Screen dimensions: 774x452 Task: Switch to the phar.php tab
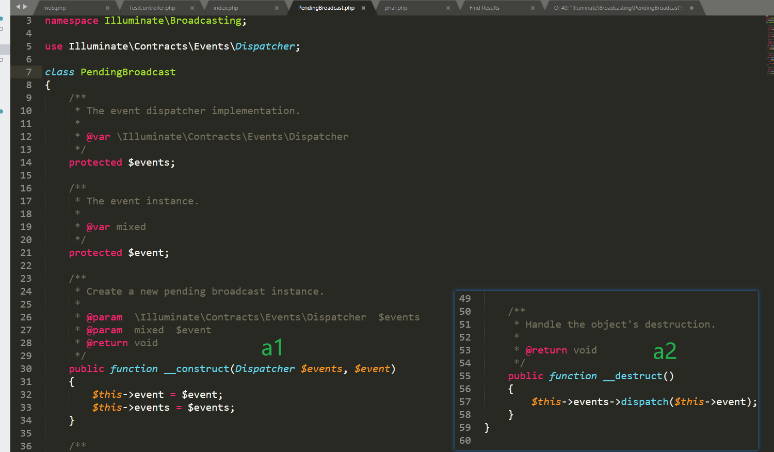coord(396,8)
